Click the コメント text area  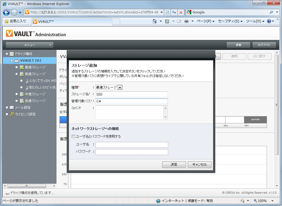click(129, 113)
